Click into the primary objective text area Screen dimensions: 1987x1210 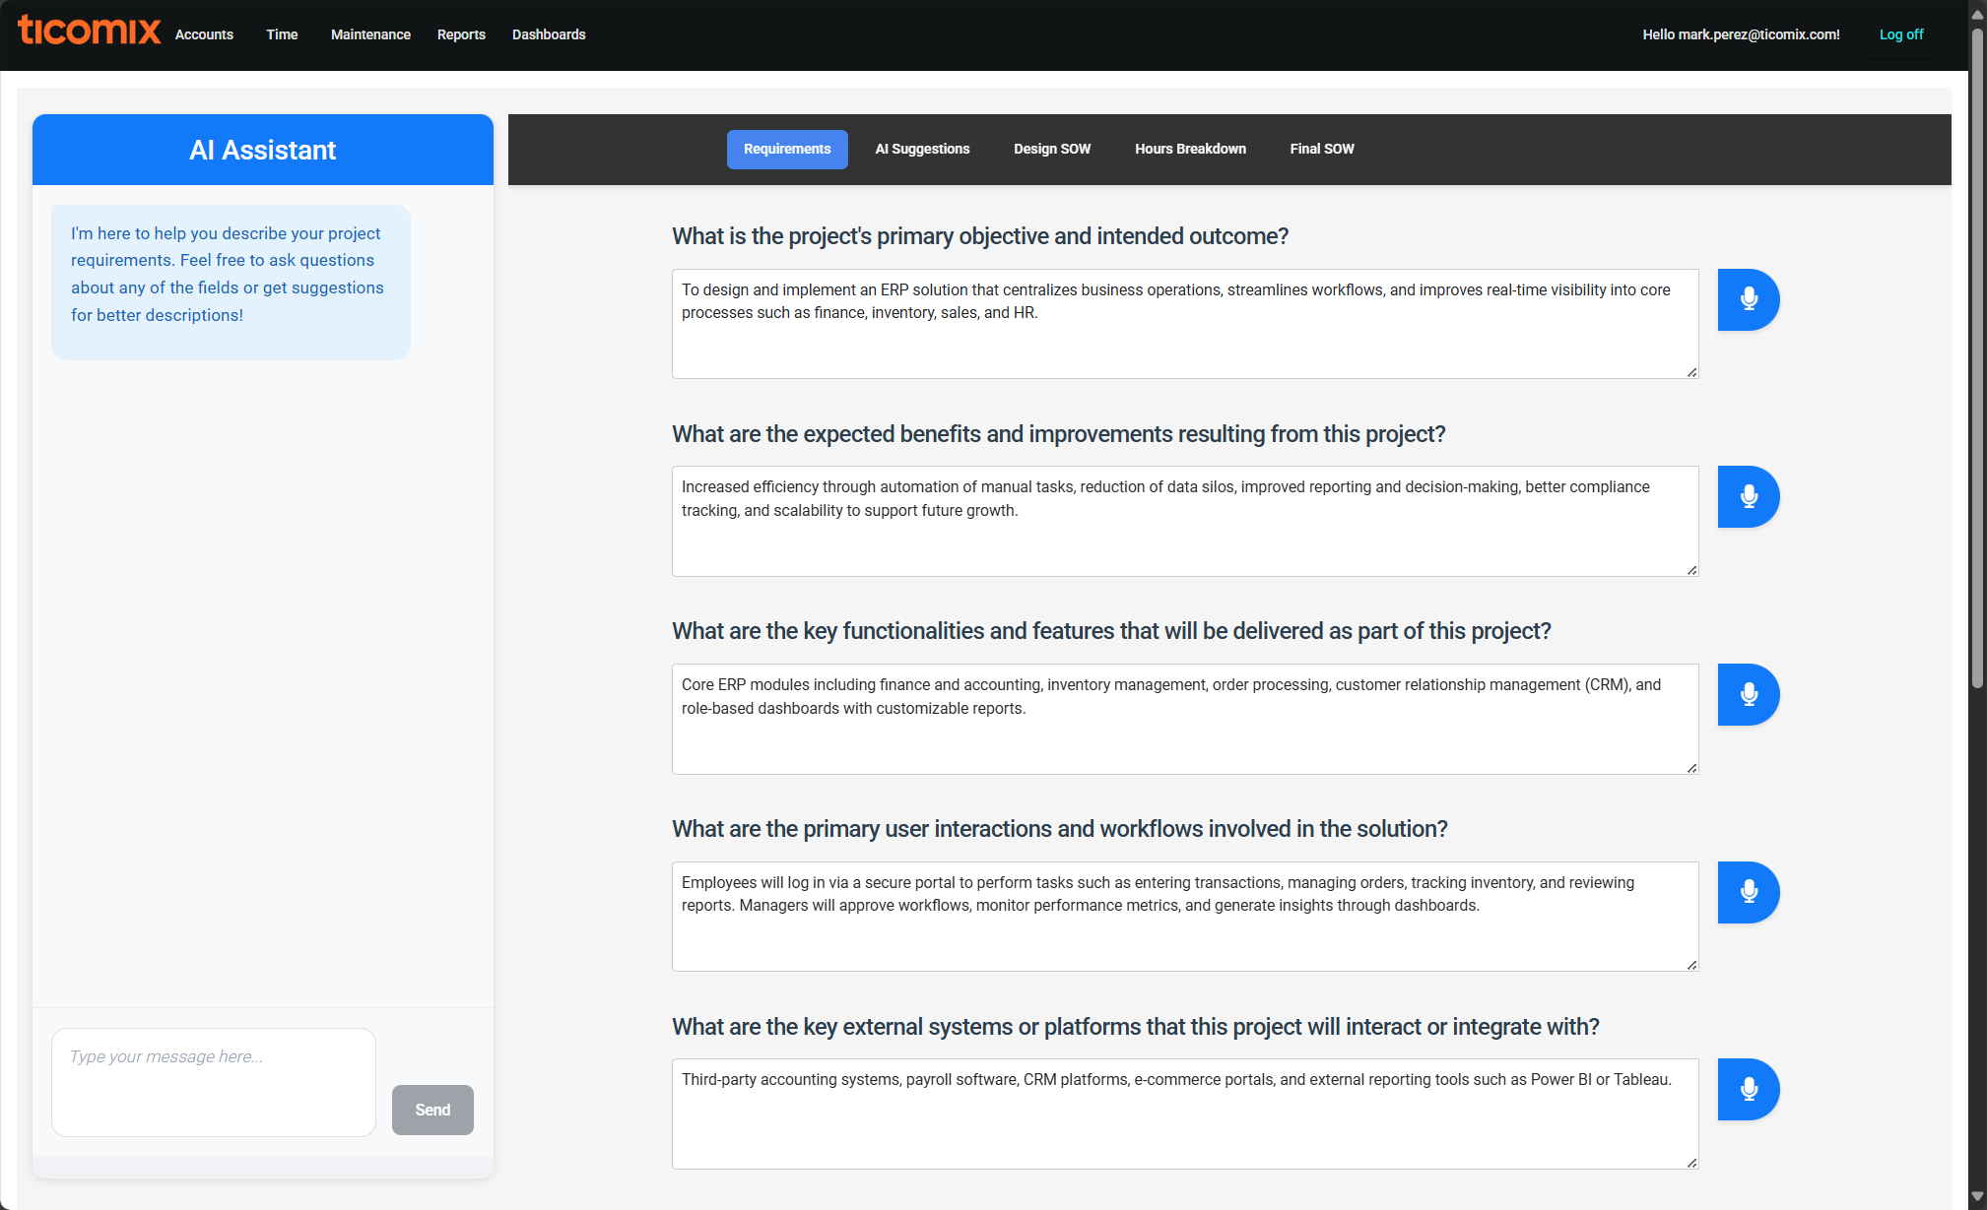[x=1184, y=323]
